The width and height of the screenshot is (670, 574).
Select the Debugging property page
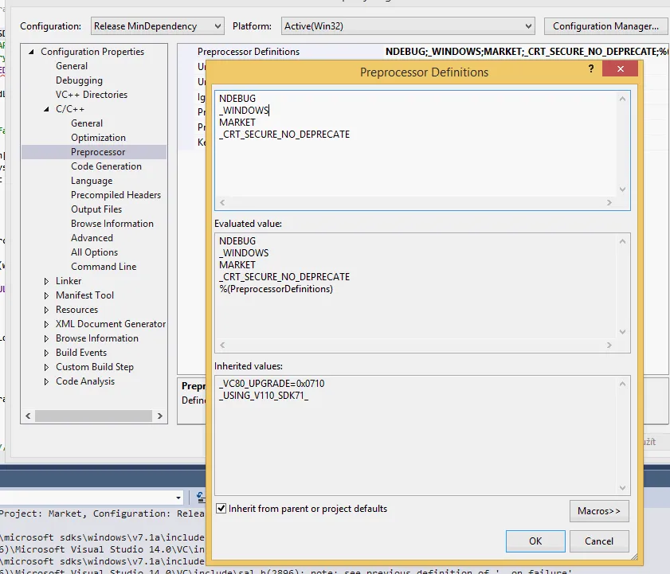pos(79,80)
